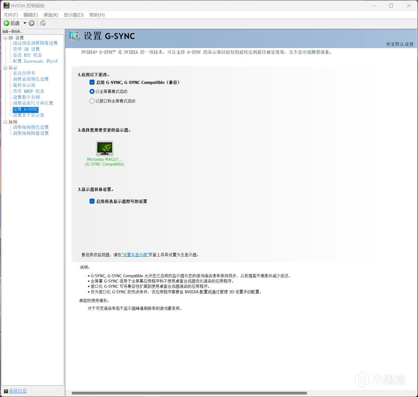Open 更改分辨率 tree item
Viewport: 418px width, 397px height.
(24, 73)
